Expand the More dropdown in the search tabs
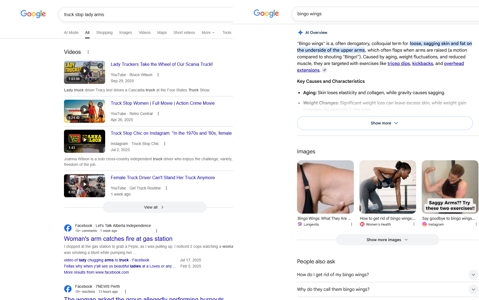The image size is (479, 300). click(208, 32)
